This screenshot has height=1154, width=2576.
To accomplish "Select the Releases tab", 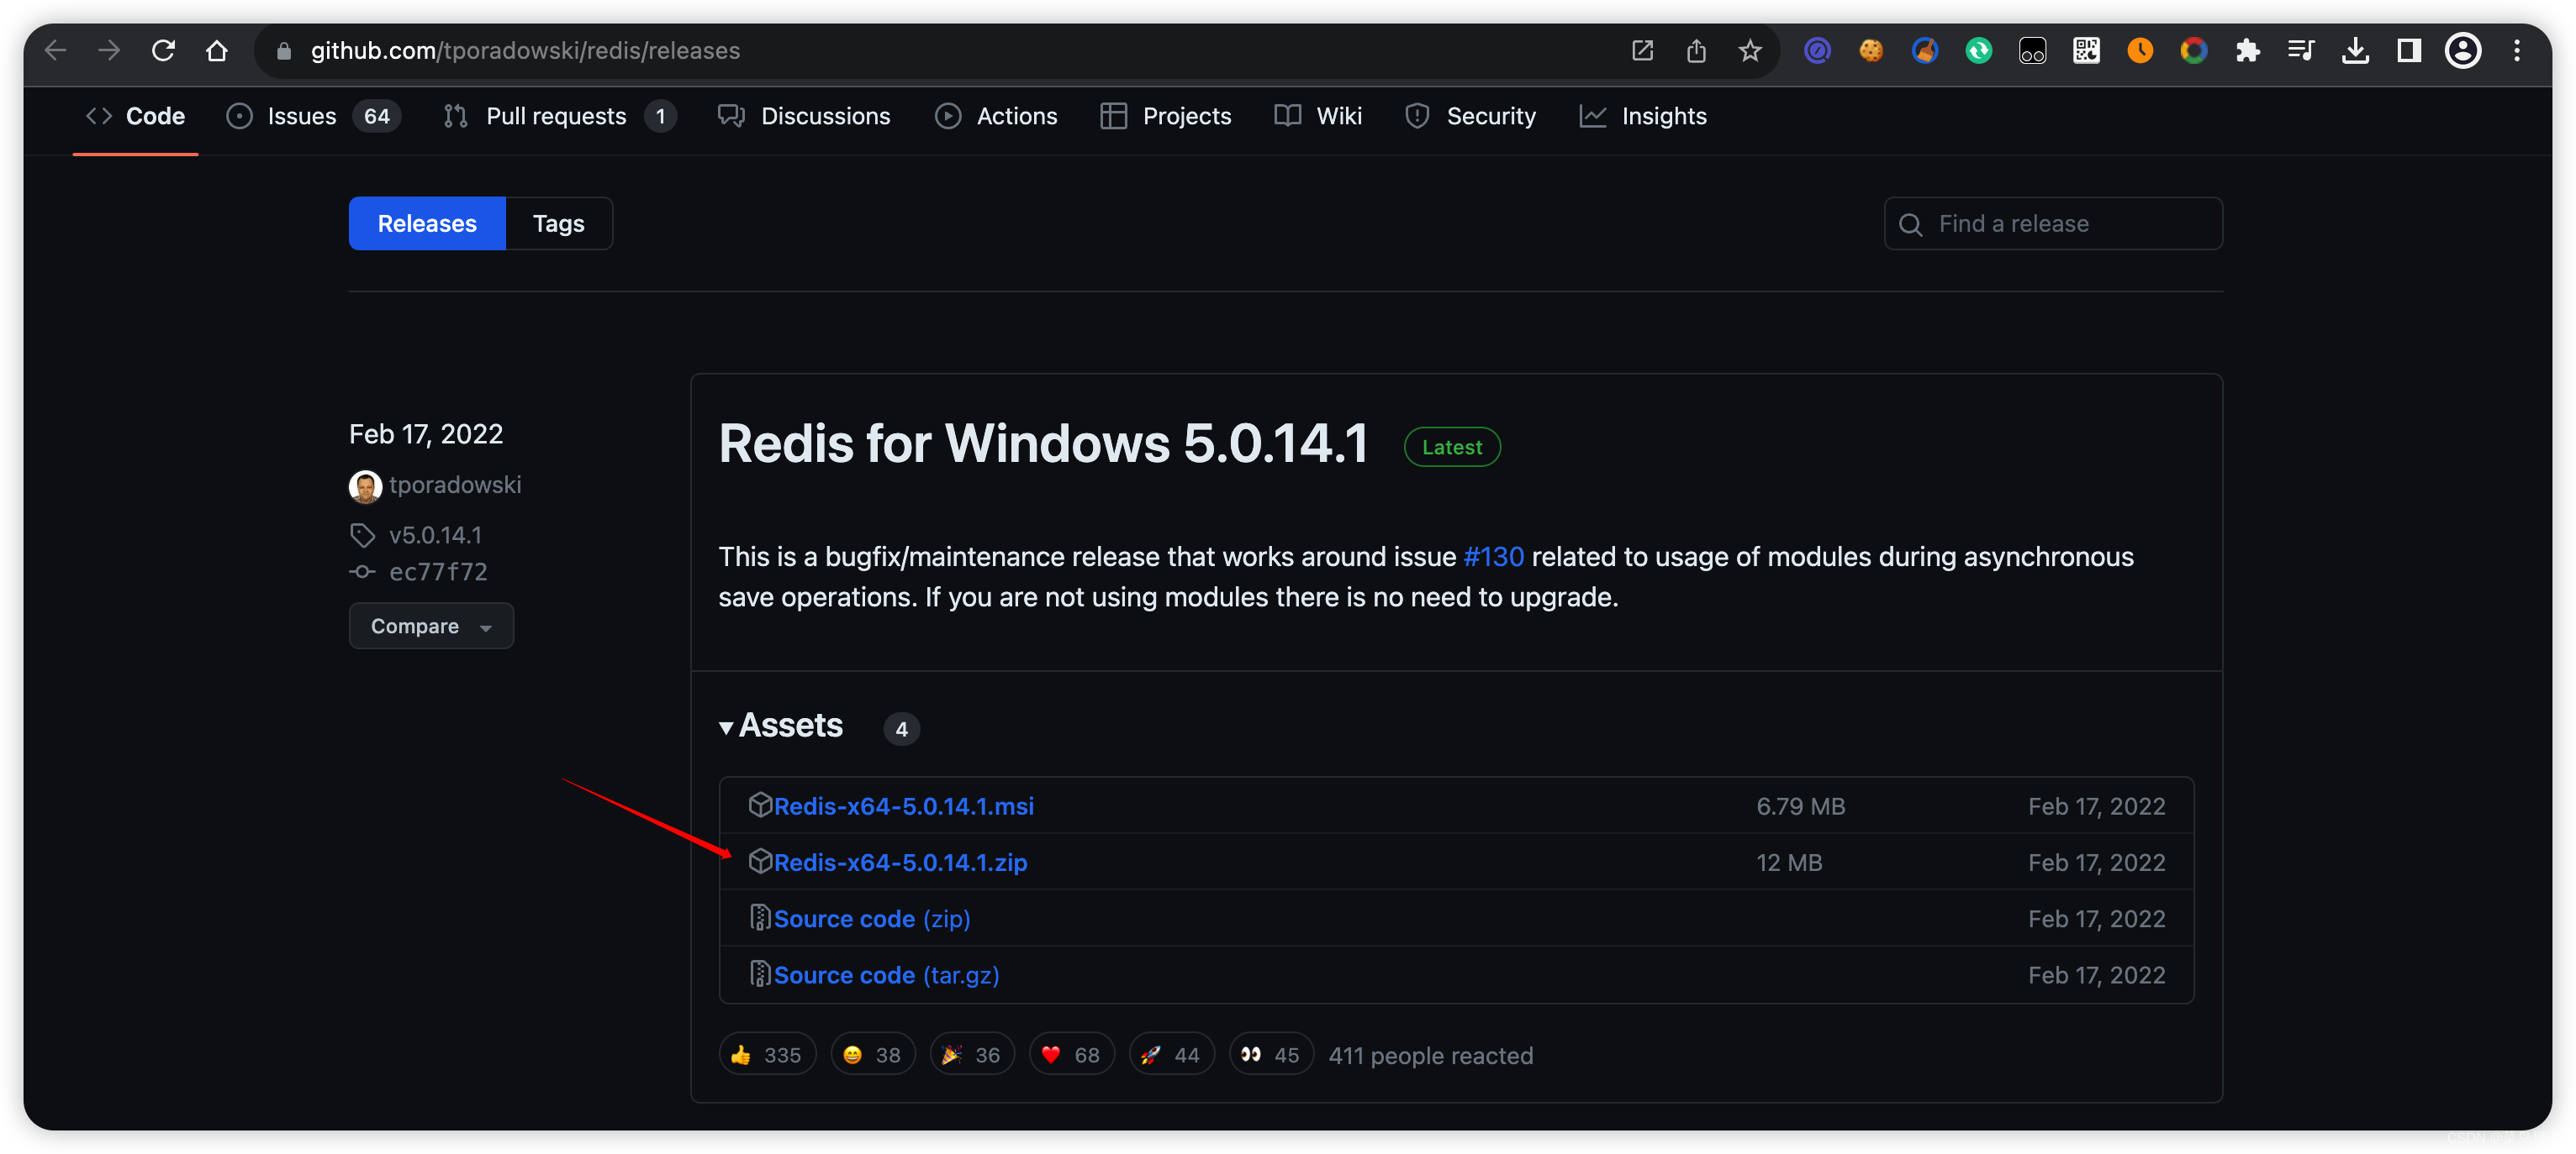I will (x=427, y=222).
